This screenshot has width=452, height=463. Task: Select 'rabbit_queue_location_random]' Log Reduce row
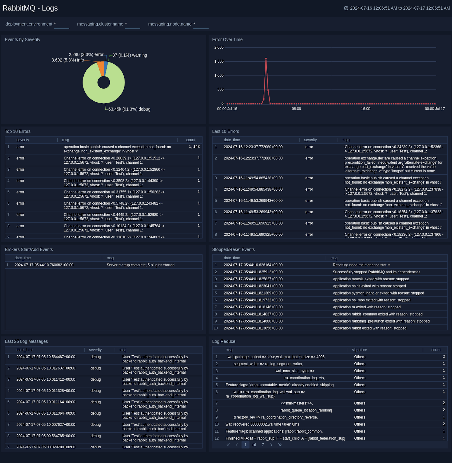(330, 410)
